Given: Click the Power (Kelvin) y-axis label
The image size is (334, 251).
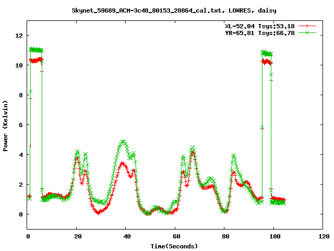Looking at the screenshot, I should [5, 126].
